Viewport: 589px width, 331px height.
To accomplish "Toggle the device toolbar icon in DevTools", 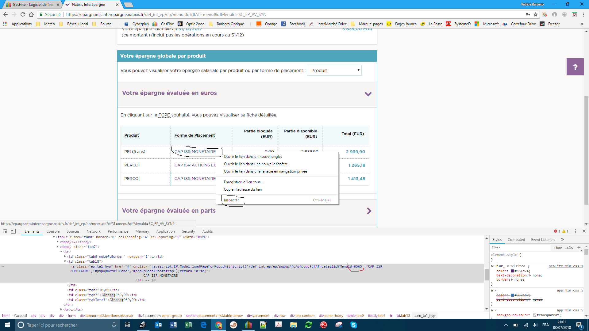I will click(13, 231).
